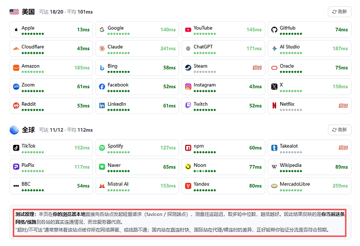The height and width of the screenshot is (246, 360).
Task: Click the US flag header icon
Action: [14, 11]
